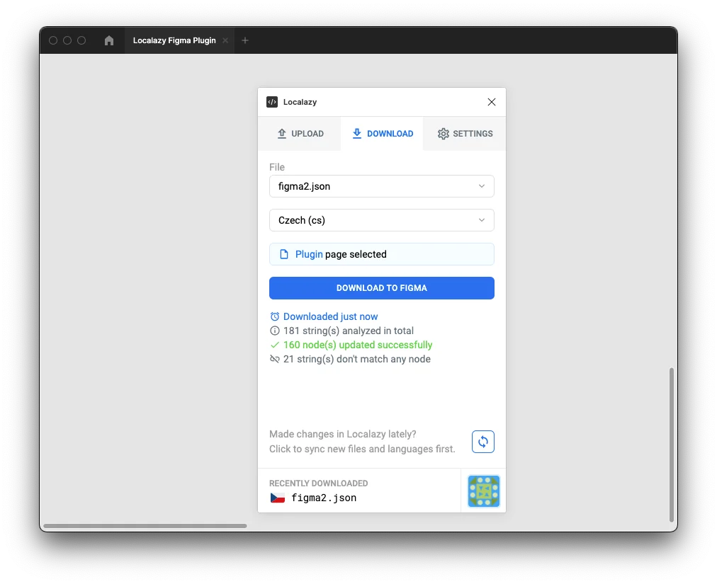This screenshot has width=717, height=584.
Task: Open the Czech (cs) language dropdown
Action: click(381, 220)
